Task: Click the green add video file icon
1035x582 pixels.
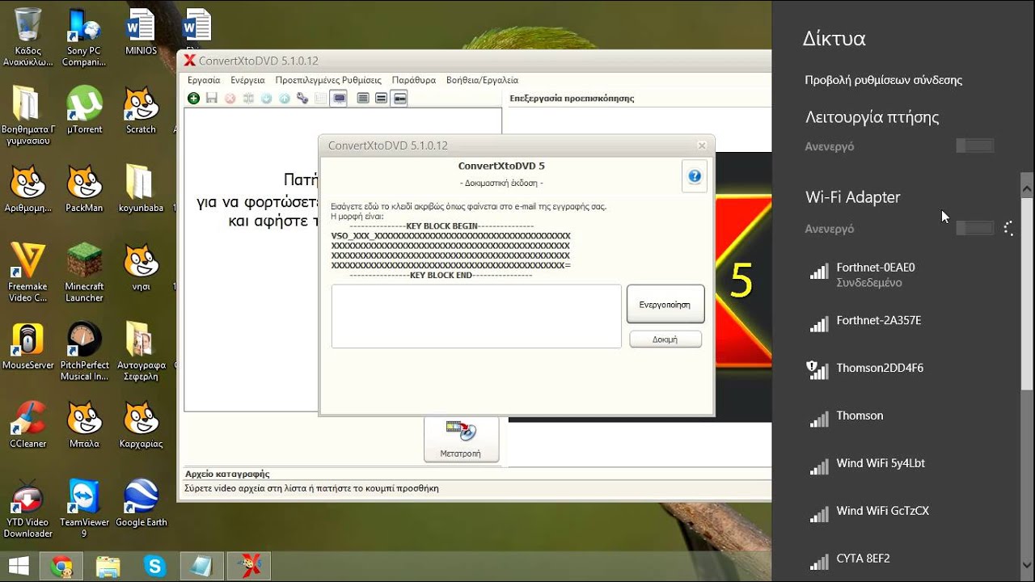Action: (193, 99)
